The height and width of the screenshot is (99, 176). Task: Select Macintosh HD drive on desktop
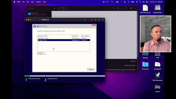pyautogui.click(x=158, y=9)
